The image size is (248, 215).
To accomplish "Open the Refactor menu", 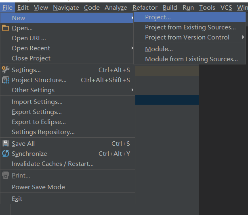I will pos(145,8).
